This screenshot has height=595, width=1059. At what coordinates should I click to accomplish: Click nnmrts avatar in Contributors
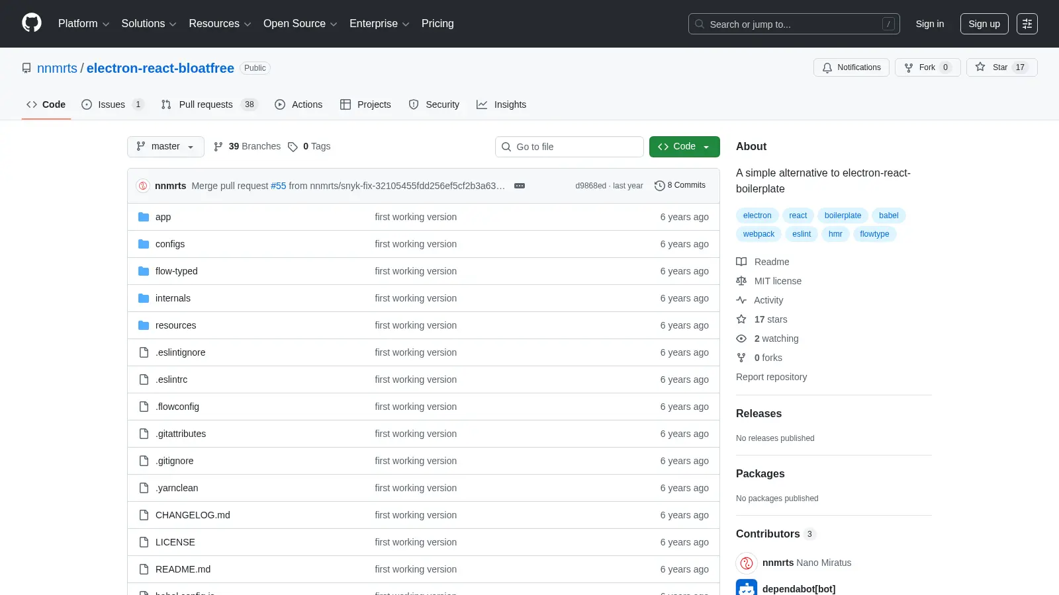click(x=747, y=563)
